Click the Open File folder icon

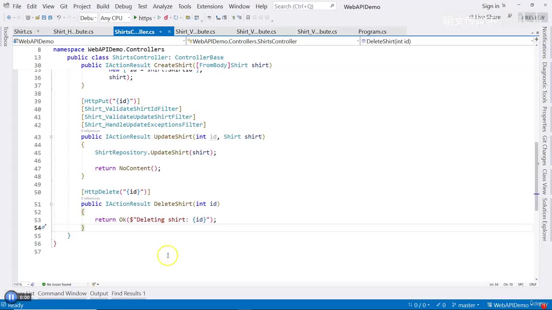(x=38, y=18)
